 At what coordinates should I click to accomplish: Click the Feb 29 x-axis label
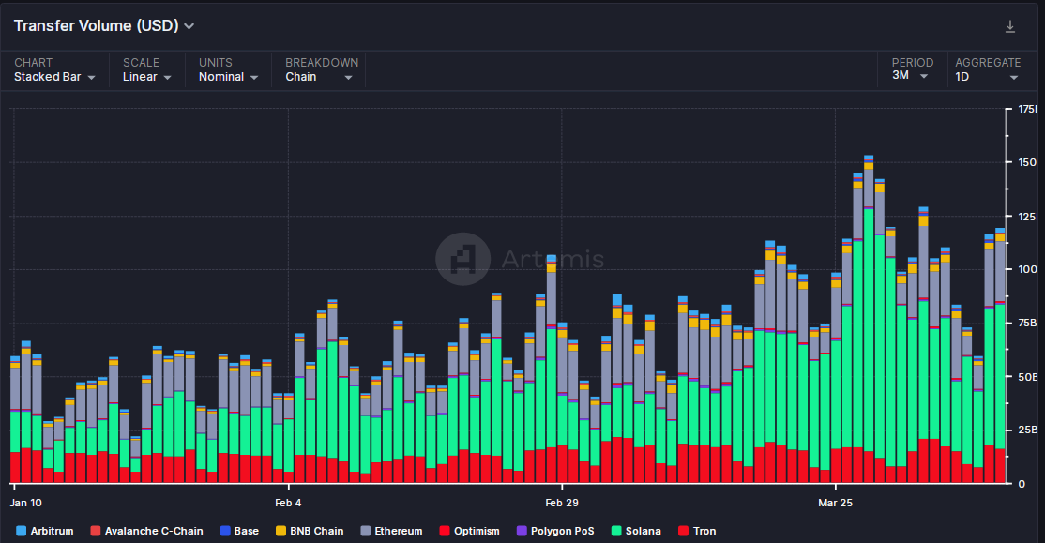click(x=562, y=503)
